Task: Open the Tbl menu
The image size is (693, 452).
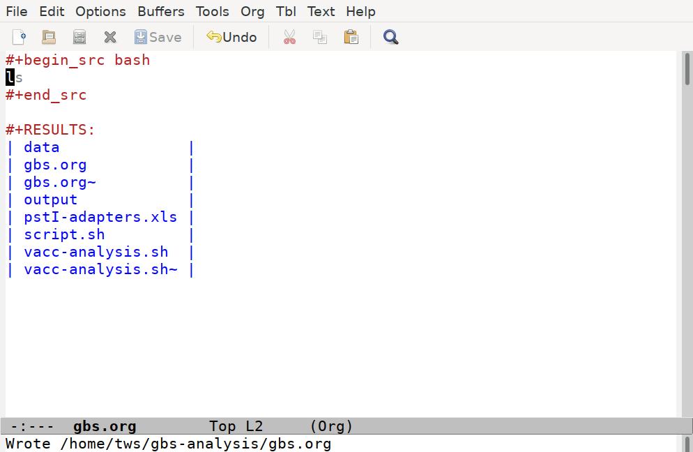Action: (x=286, y=11)
